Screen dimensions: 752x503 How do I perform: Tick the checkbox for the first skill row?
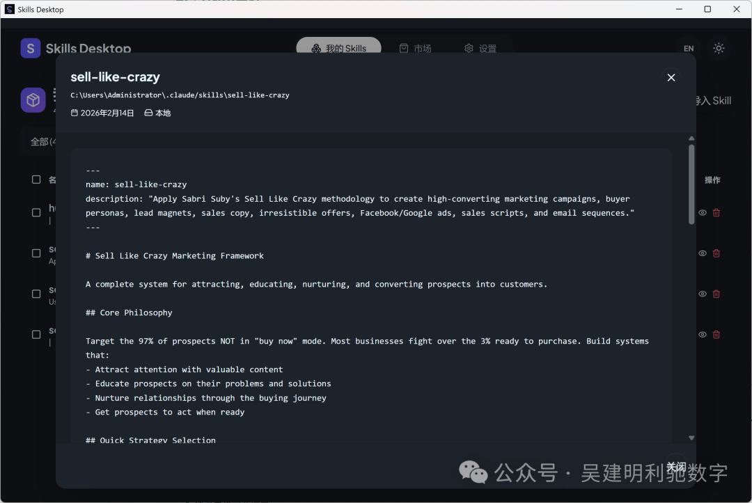point(36,212)
